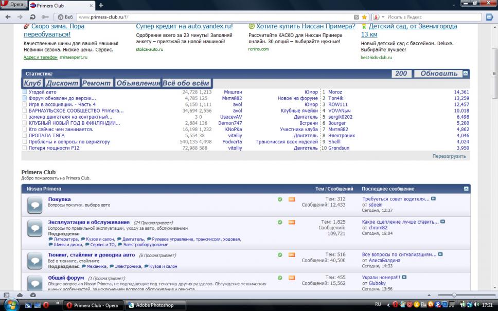Open a new tab with plus button
Screen dimensions: 498x311
click(x=101, y=5)
